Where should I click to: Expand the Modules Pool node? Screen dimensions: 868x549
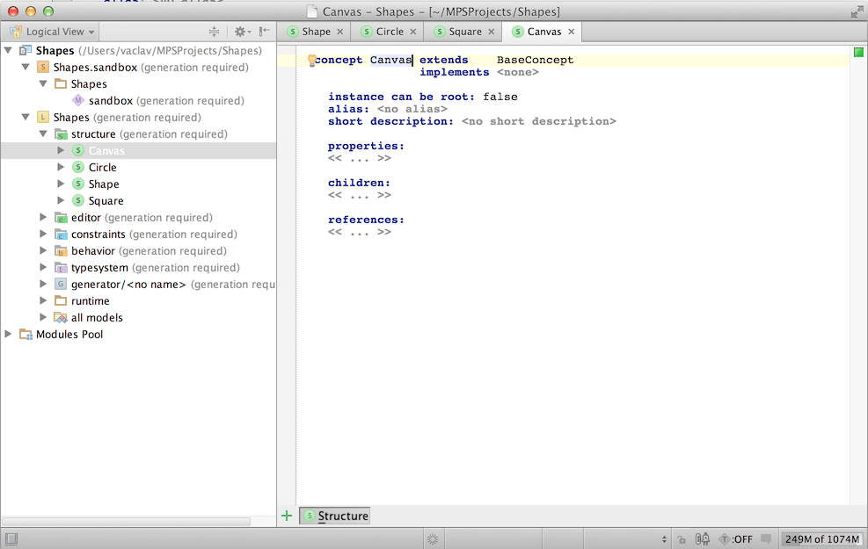coord(9,334)
